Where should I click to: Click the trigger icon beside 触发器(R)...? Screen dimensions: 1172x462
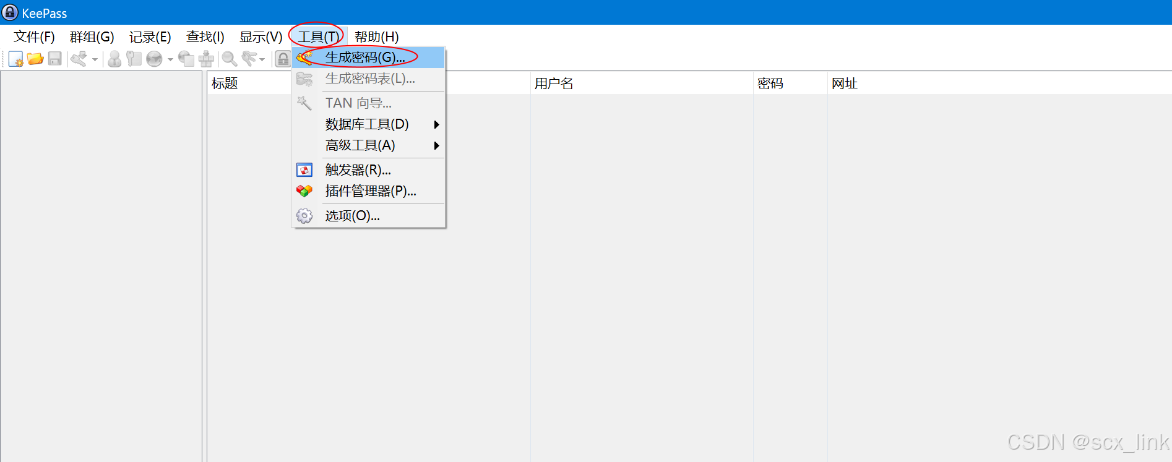tap(304, 170)
